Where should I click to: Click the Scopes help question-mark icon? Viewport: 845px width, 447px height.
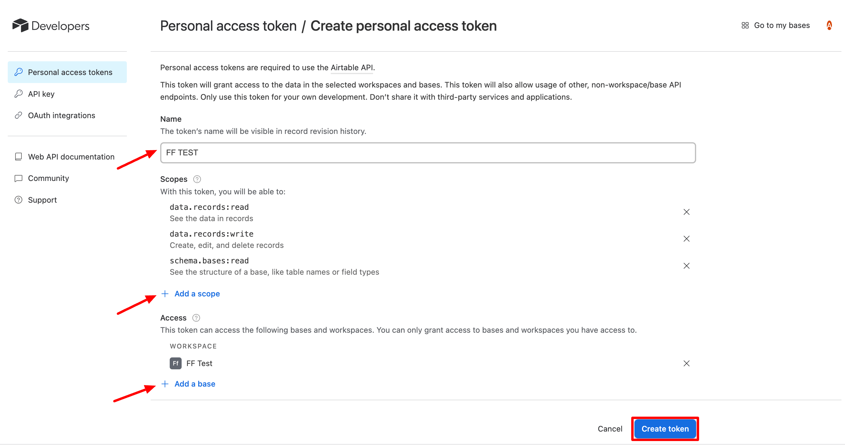click(197, 179)
